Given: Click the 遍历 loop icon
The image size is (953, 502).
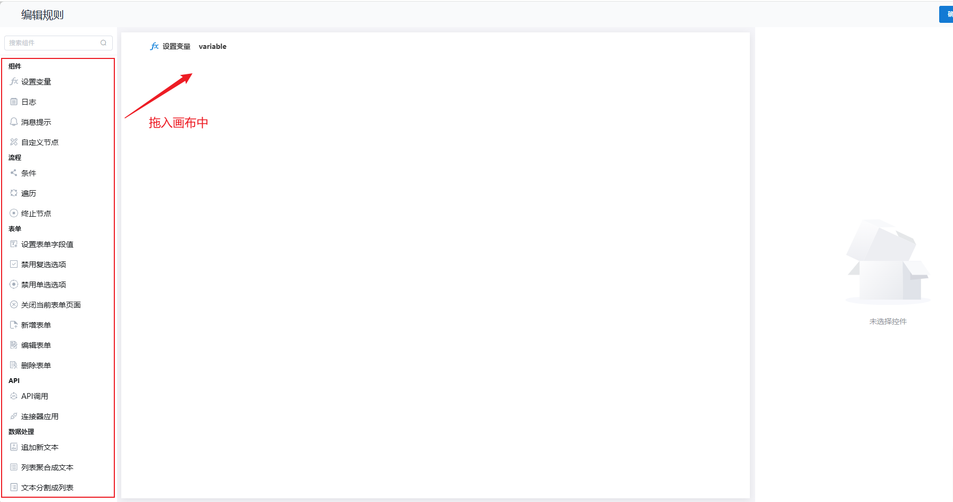Looking at the screenshot, I should coord(14,193).
